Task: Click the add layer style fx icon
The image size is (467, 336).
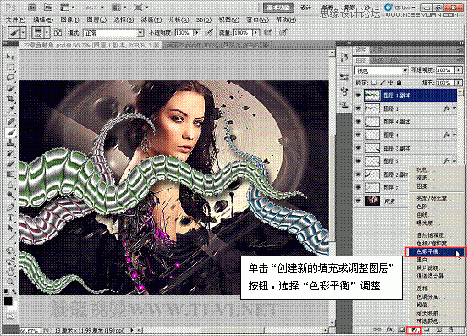Action: pos(389,330)
